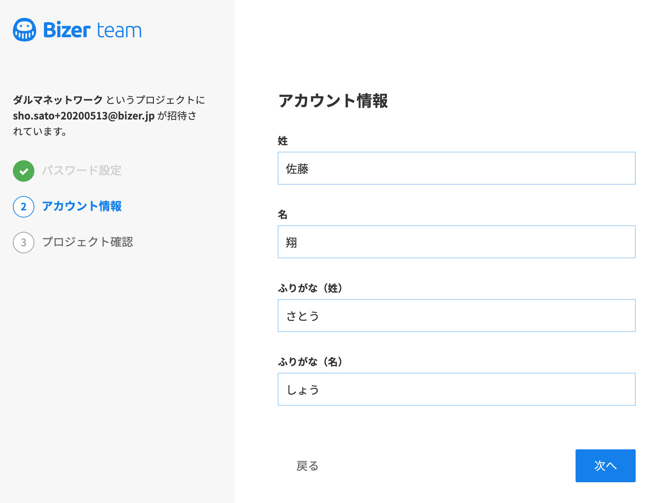Viewport: 650px width, 503px height.
Task: Select the アカウント情報 step label
Action: click(82, 207)
